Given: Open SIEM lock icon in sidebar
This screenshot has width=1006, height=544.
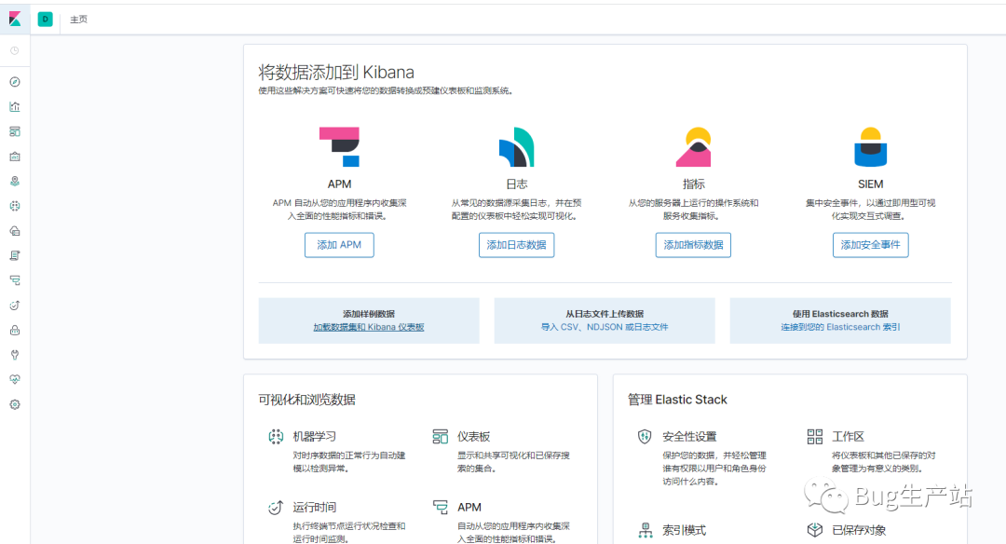Looking at the screenshot, I should pos(15,331).
